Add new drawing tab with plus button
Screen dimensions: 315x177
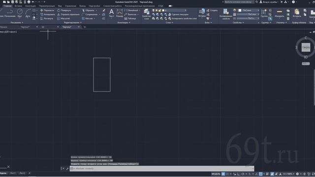pyautogui.click(x=85, y=27)
